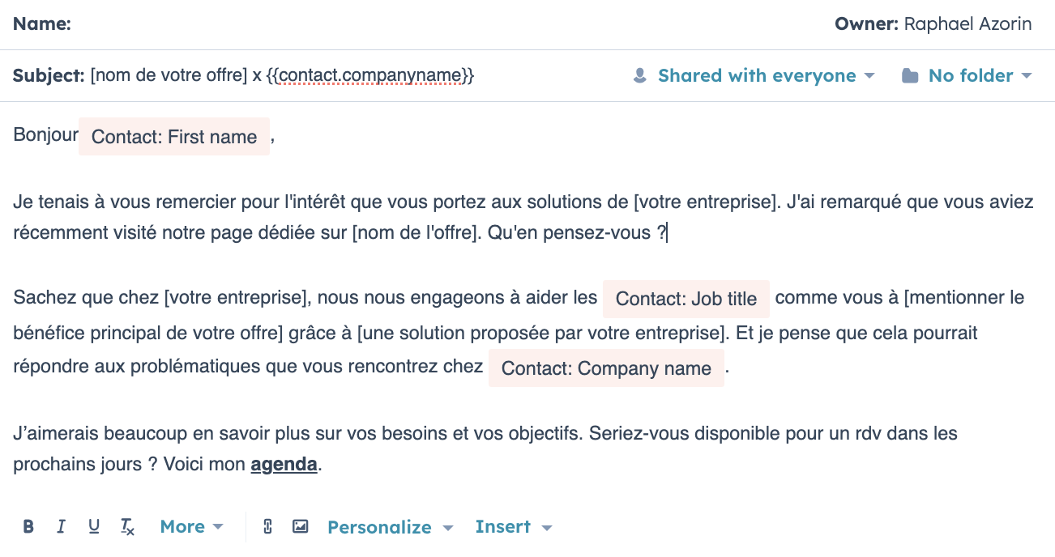Select the Contact: First name token
Screen dimensions: 1055x557
[x=174, y=137]
